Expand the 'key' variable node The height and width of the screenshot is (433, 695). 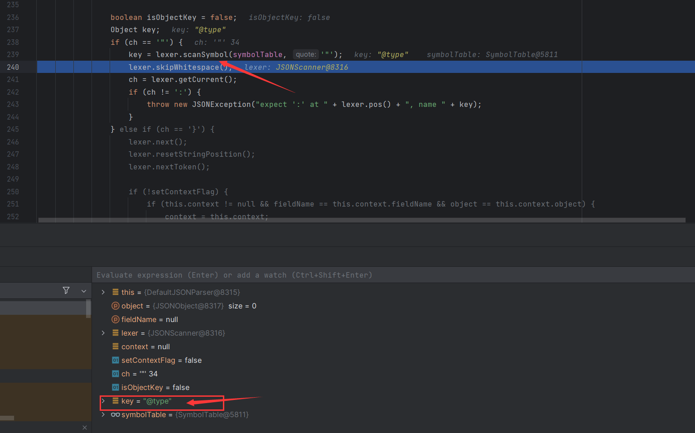(103, 401)
